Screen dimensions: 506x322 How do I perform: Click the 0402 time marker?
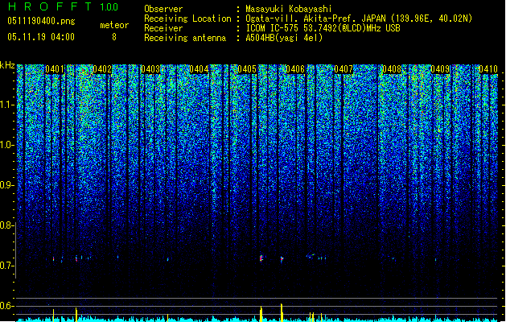click(102, 69)
